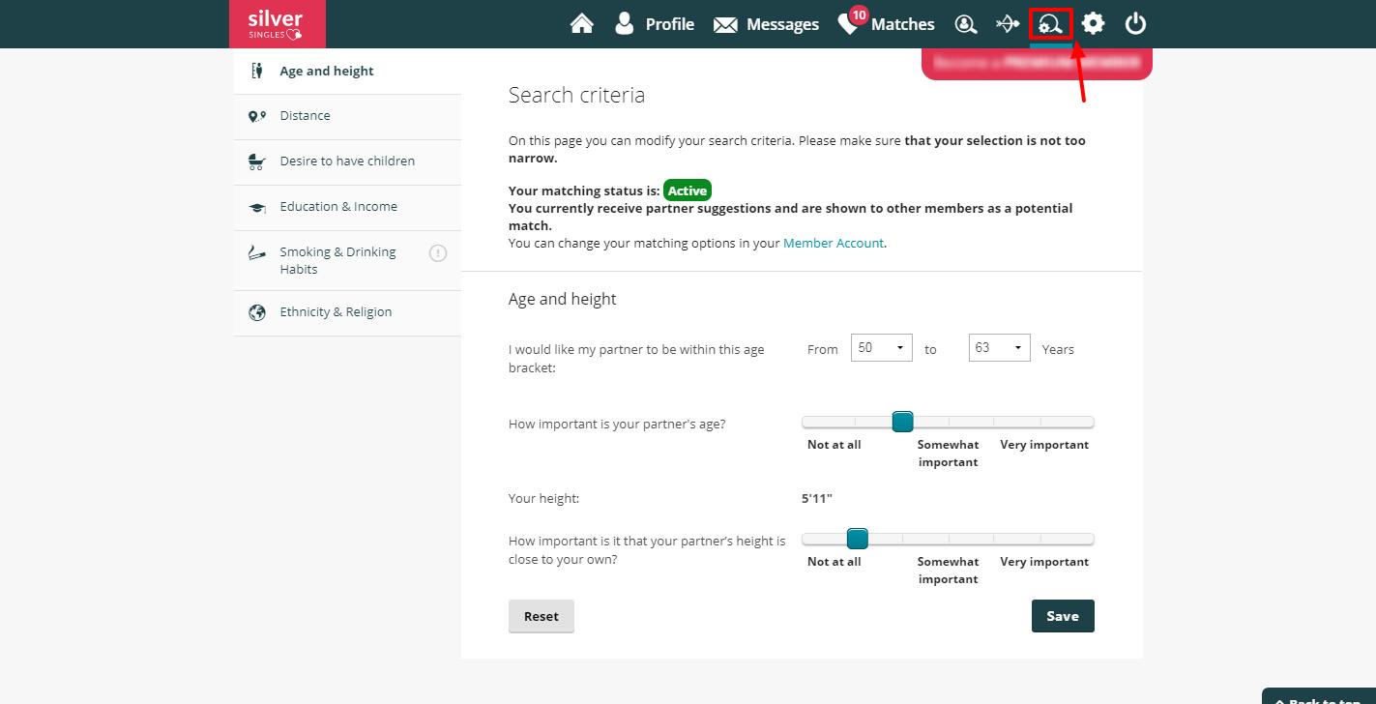Screen dimensions: 1376x704
Task: Click the envelope icon beside Messages
Action: 725,25
